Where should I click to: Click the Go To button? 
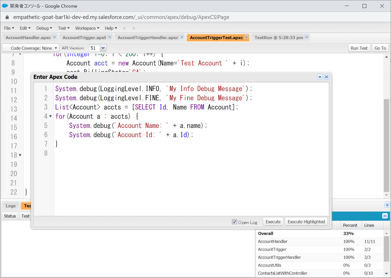coord(380,48)
